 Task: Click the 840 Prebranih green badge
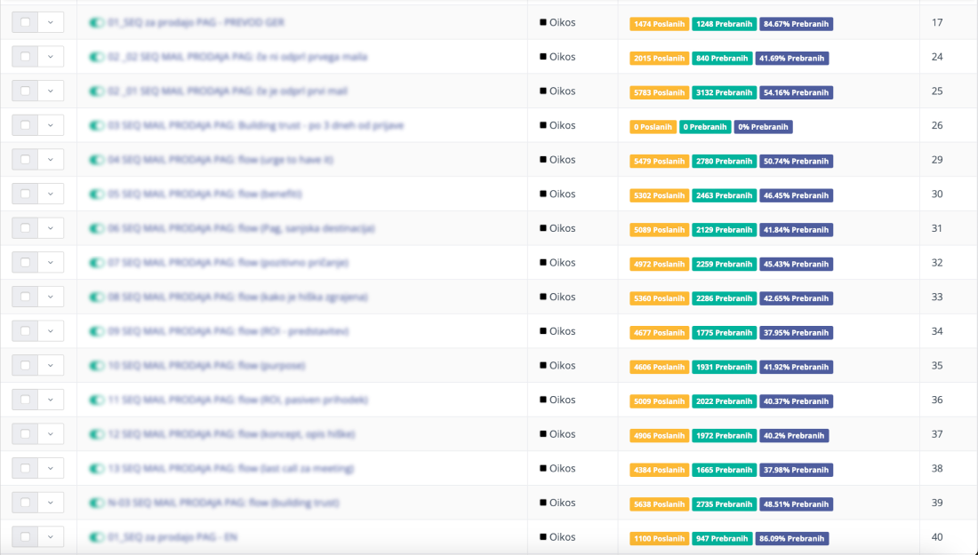click(722, 59)
